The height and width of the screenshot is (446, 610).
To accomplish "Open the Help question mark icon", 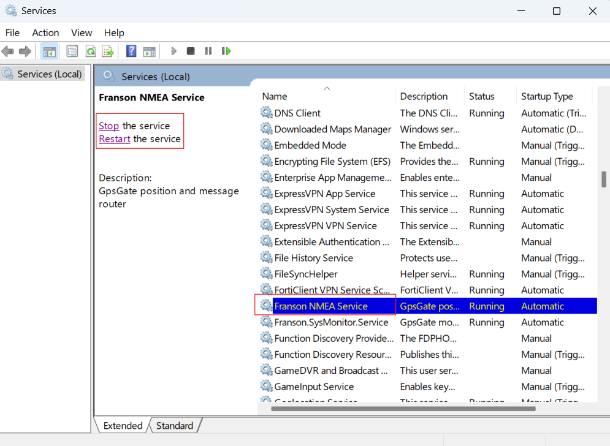I will point(131,51).
